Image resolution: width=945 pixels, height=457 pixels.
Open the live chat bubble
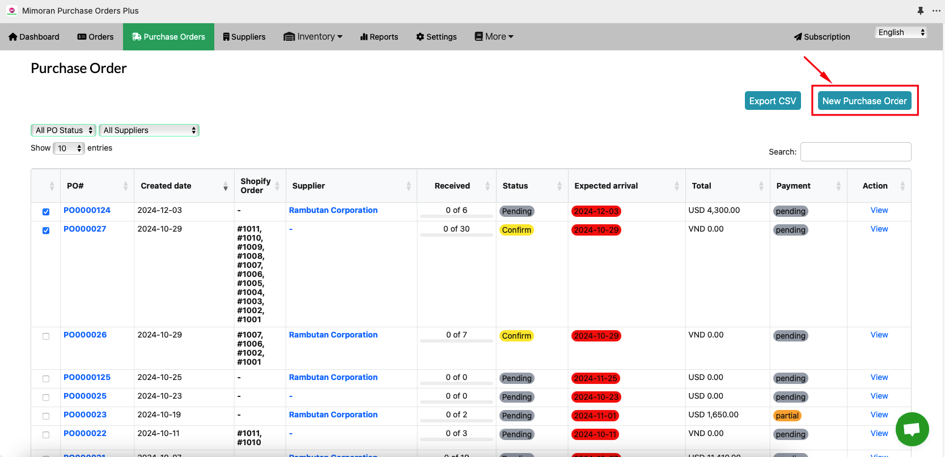tap(912, 429)
